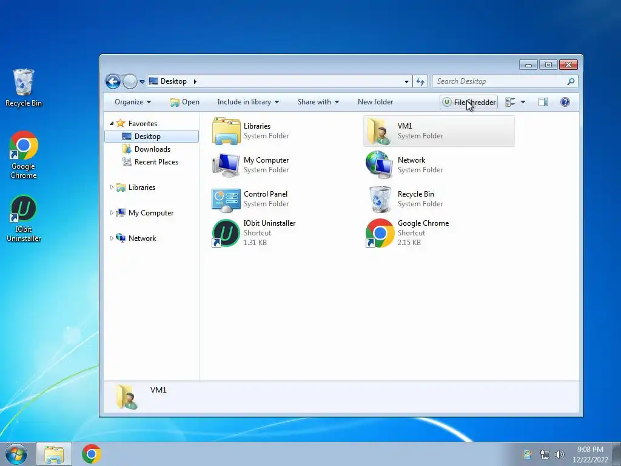Click the Refresh button next to address bar
Viewport: 621px width, 466px height.
coord(420,82)
